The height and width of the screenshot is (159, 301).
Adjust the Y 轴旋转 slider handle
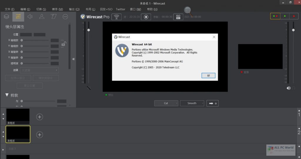[22, 57]
